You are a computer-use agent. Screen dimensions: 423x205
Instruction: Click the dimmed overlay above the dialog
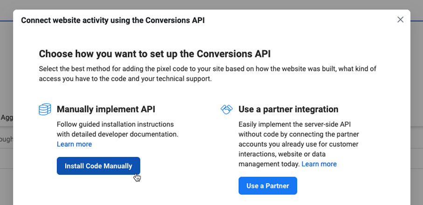click(x=212, y=5)
